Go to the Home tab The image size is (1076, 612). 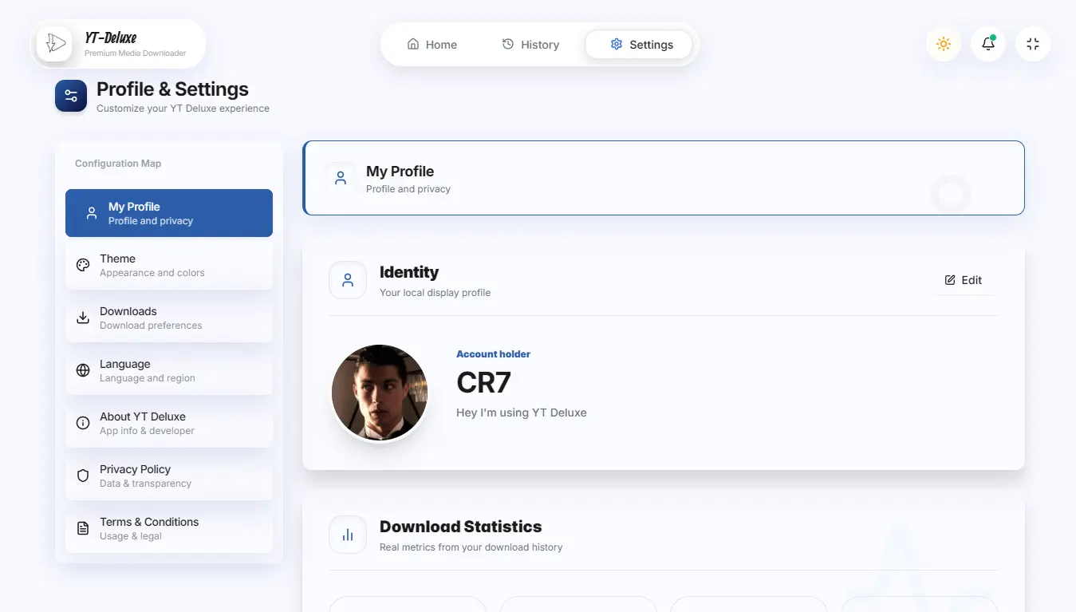432,45
